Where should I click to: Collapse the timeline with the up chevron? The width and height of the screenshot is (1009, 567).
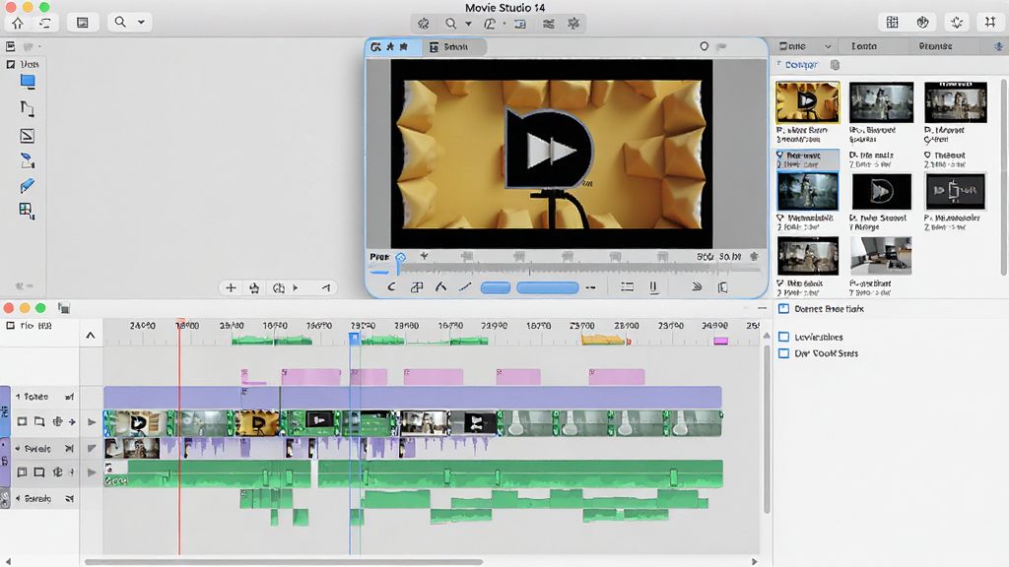coord(91,336)
